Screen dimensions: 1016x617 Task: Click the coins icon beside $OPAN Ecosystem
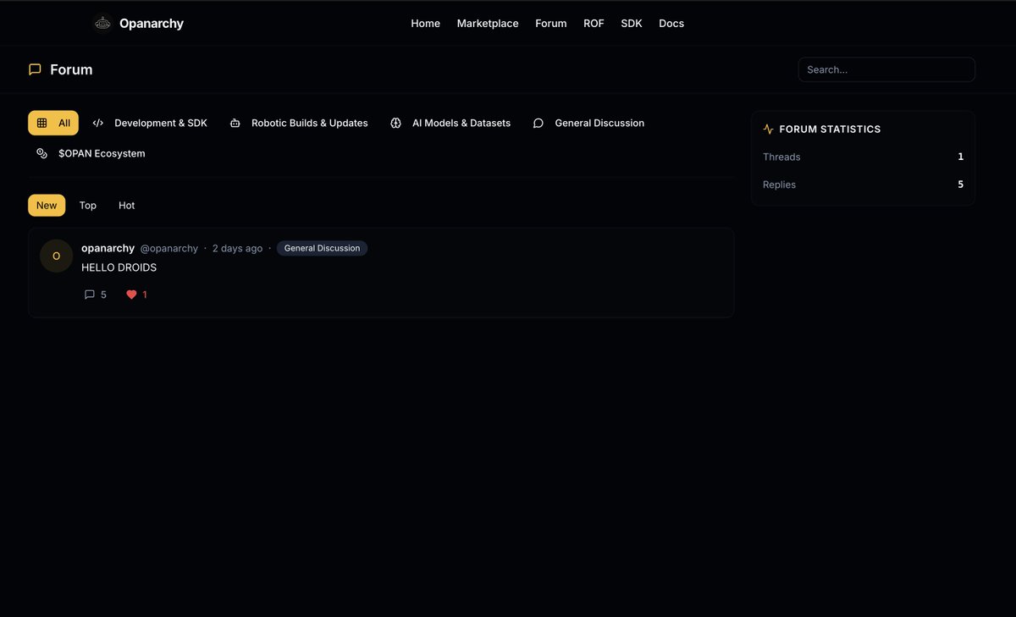click(41, 153)
